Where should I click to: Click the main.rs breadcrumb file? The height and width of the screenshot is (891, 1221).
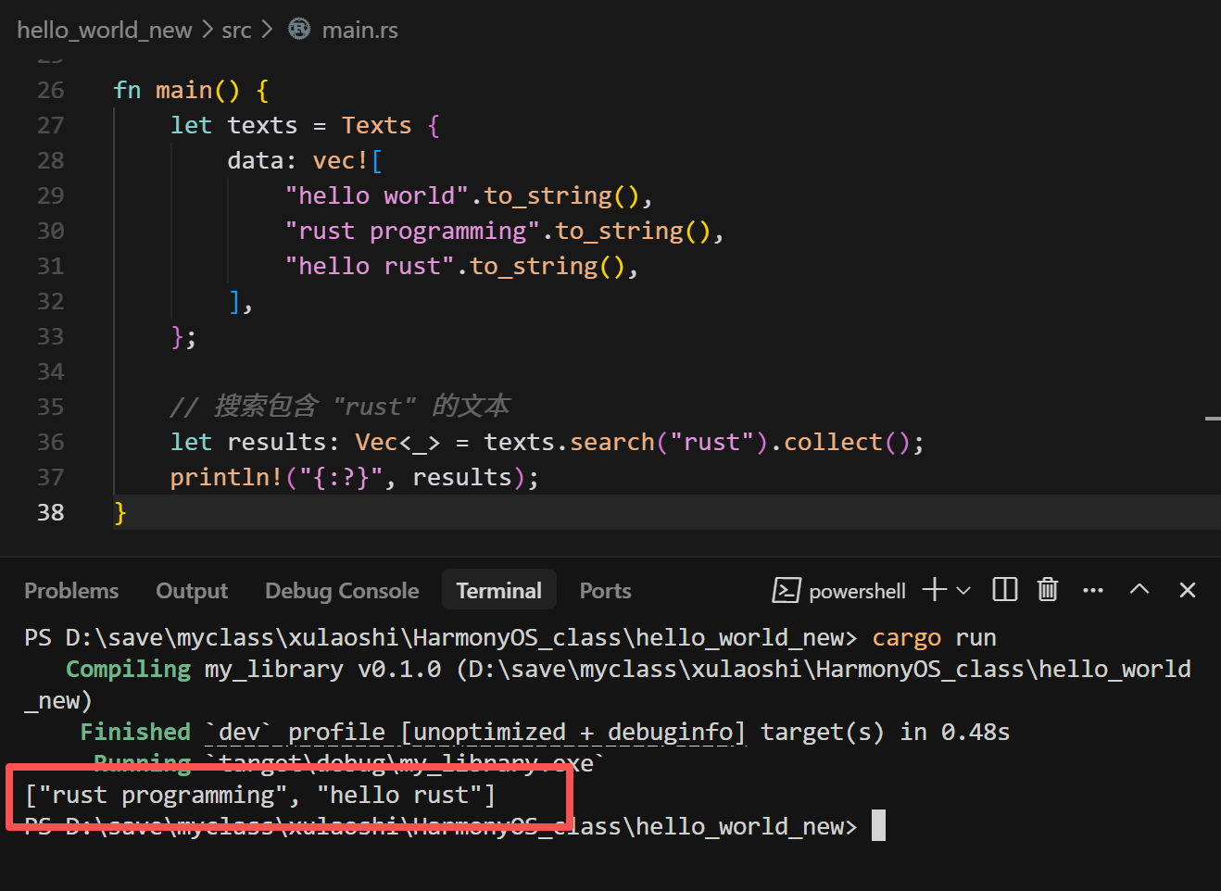[x=359, y=30]
